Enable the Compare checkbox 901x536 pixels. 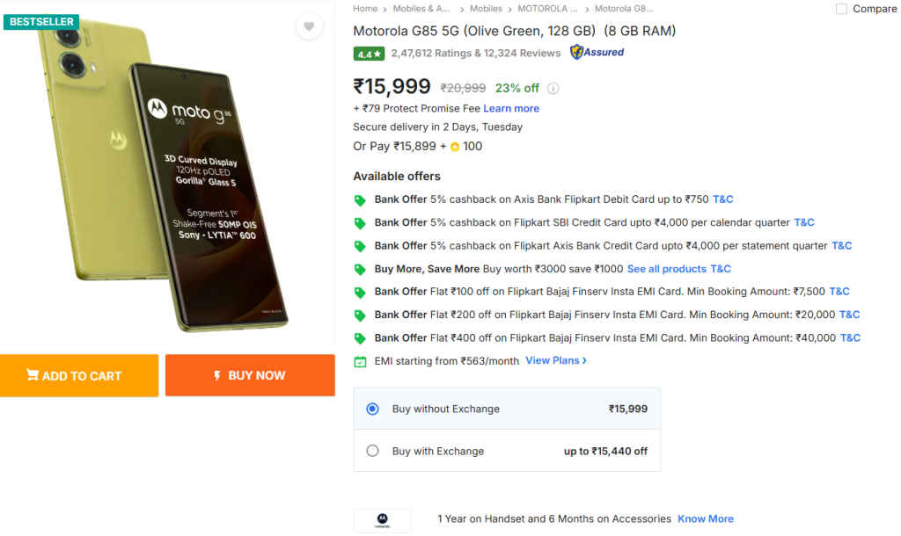click(841, 9)
